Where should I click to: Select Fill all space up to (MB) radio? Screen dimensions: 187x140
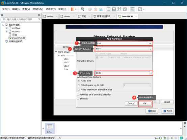click(x=79, y=85)
